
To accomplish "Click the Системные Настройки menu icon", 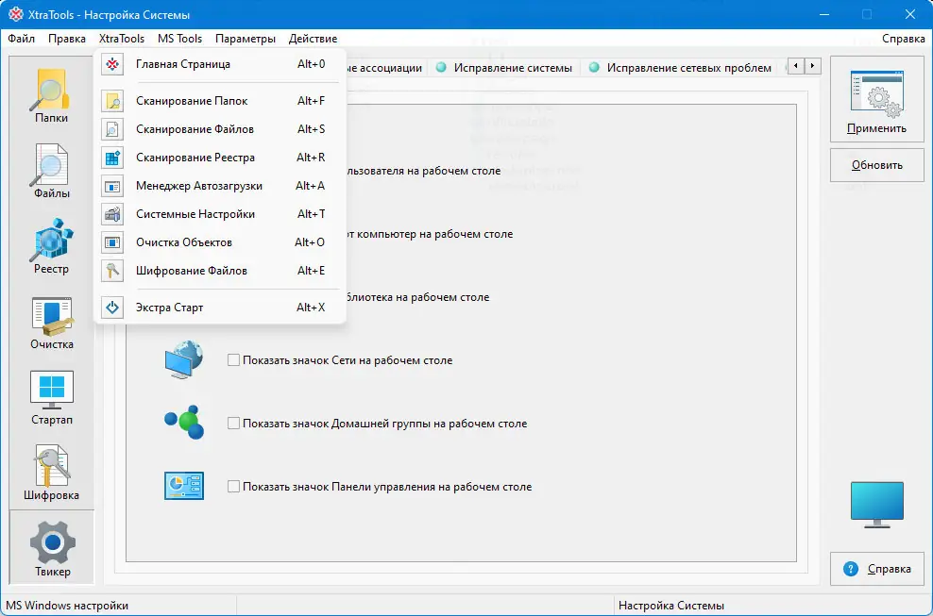I will tap(112, 214).
